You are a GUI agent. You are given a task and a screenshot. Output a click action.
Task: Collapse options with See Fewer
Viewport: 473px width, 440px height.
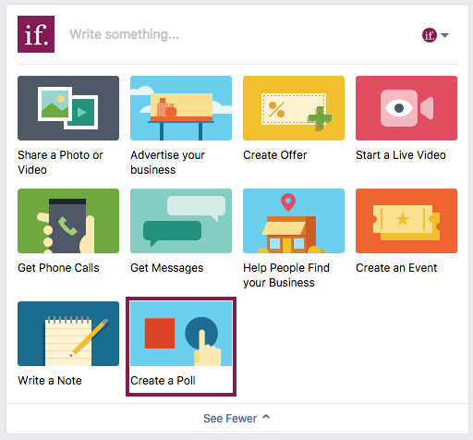pyautogui.click(x=236, y=418)
